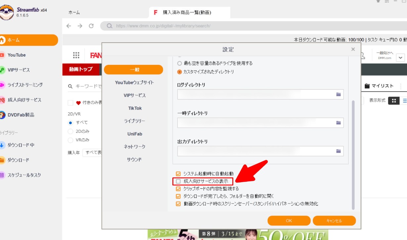
Task: Click the StreamFab sloth logo
Action: (6, 13)
